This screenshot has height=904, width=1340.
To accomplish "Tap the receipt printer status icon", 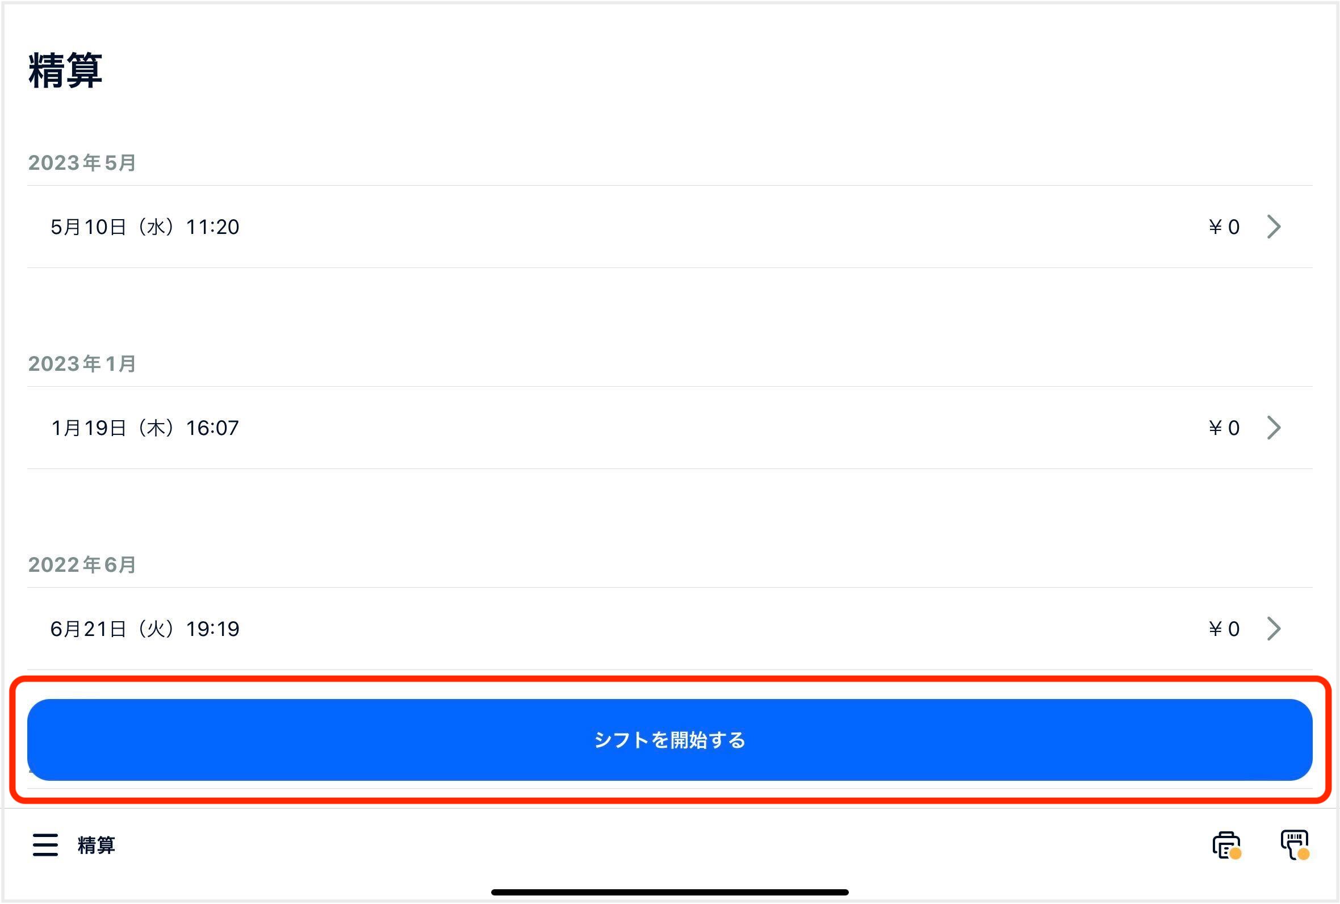I will point(1227,845).
